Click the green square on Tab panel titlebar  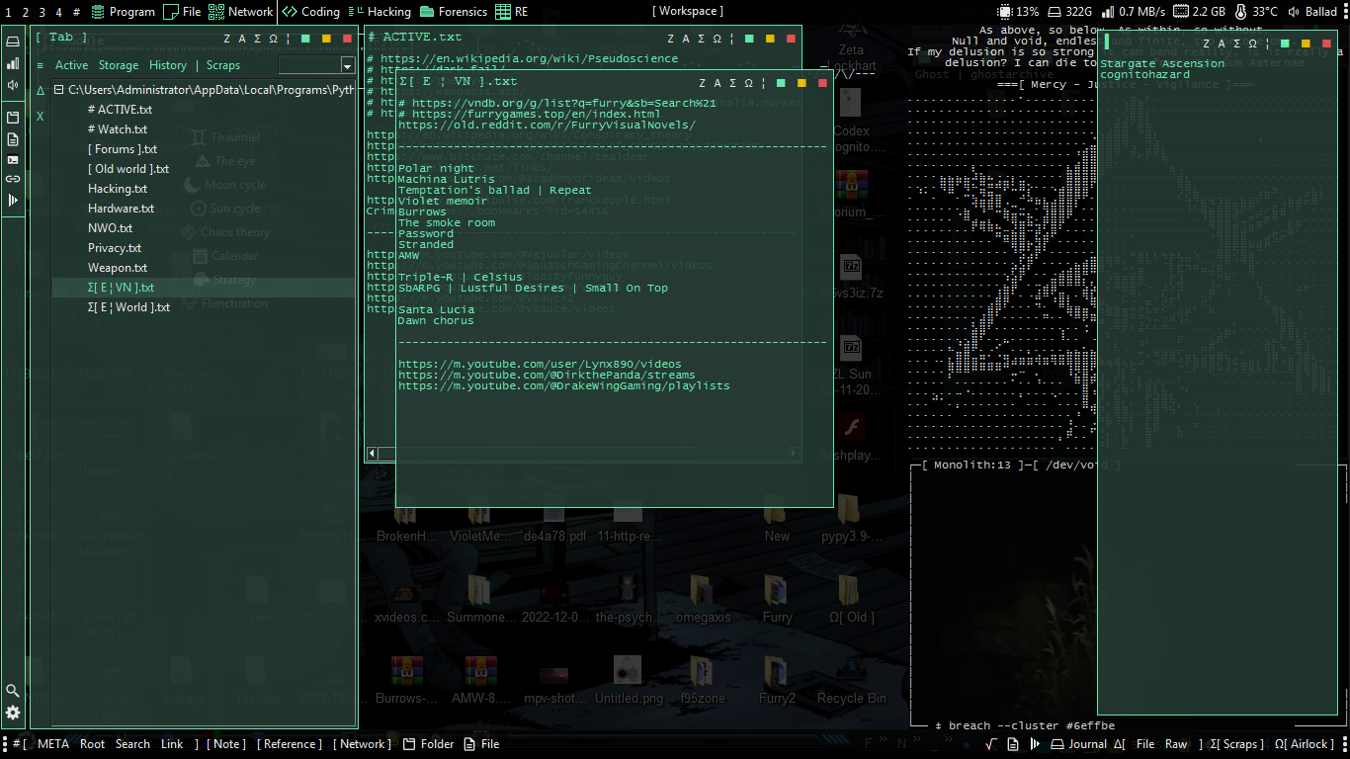click(x=305, y=39)
